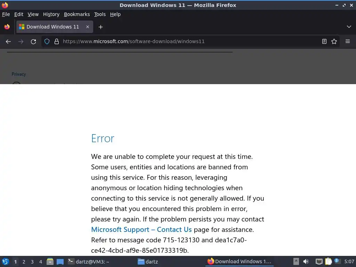Screen dimensions: 356x267
Task: Maximize the Firefox window
Action: point(344,5)
